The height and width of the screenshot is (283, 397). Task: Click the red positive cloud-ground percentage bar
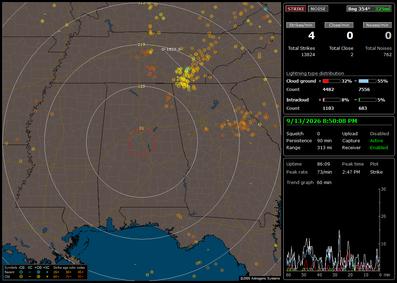[x=331, y=81]
